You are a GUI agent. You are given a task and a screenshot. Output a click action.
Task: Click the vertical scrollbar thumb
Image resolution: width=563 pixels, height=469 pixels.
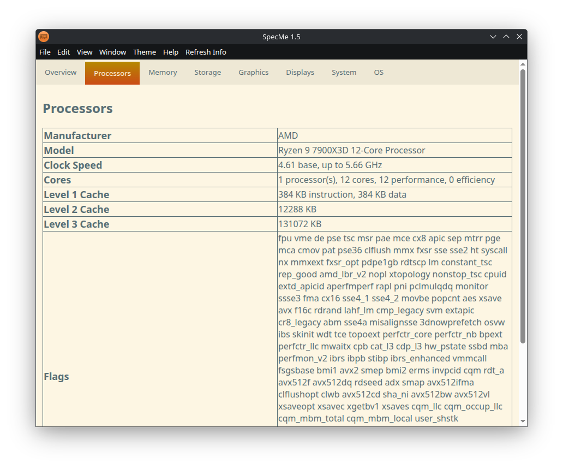[x=523, y=207]
